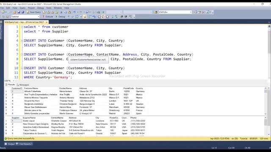Click the supplier grid scroll down arrow
271x152 pixels.
(x=269, y=134)
